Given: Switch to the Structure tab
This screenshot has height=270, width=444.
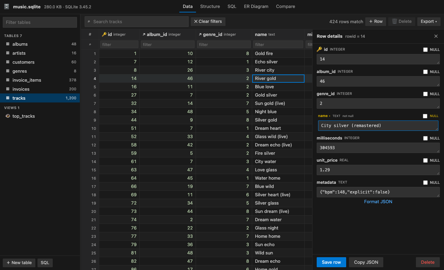Looking at the screenshot, I should (x=210, y=6).
